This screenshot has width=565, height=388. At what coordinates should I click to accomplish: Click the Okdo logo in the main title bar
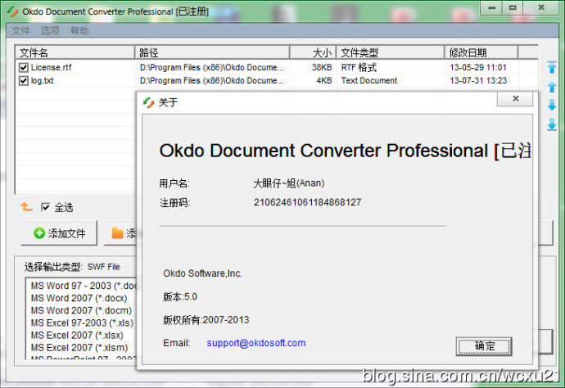tap(12, 11)
